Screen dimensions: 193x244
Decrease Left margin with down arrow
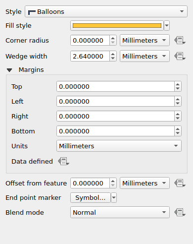pos(178,104)
